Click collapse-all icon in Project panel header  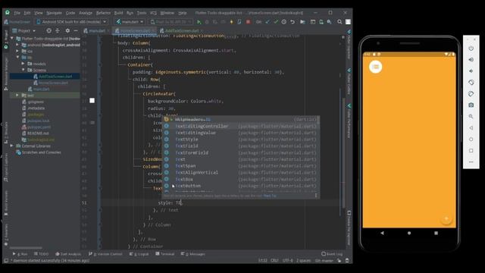pyautogui.click(x=58, y=30)
